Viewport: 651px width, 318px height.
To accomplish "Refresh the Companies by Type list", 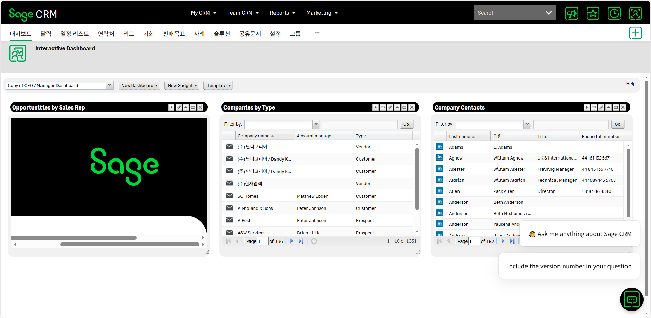I will 314,241.
